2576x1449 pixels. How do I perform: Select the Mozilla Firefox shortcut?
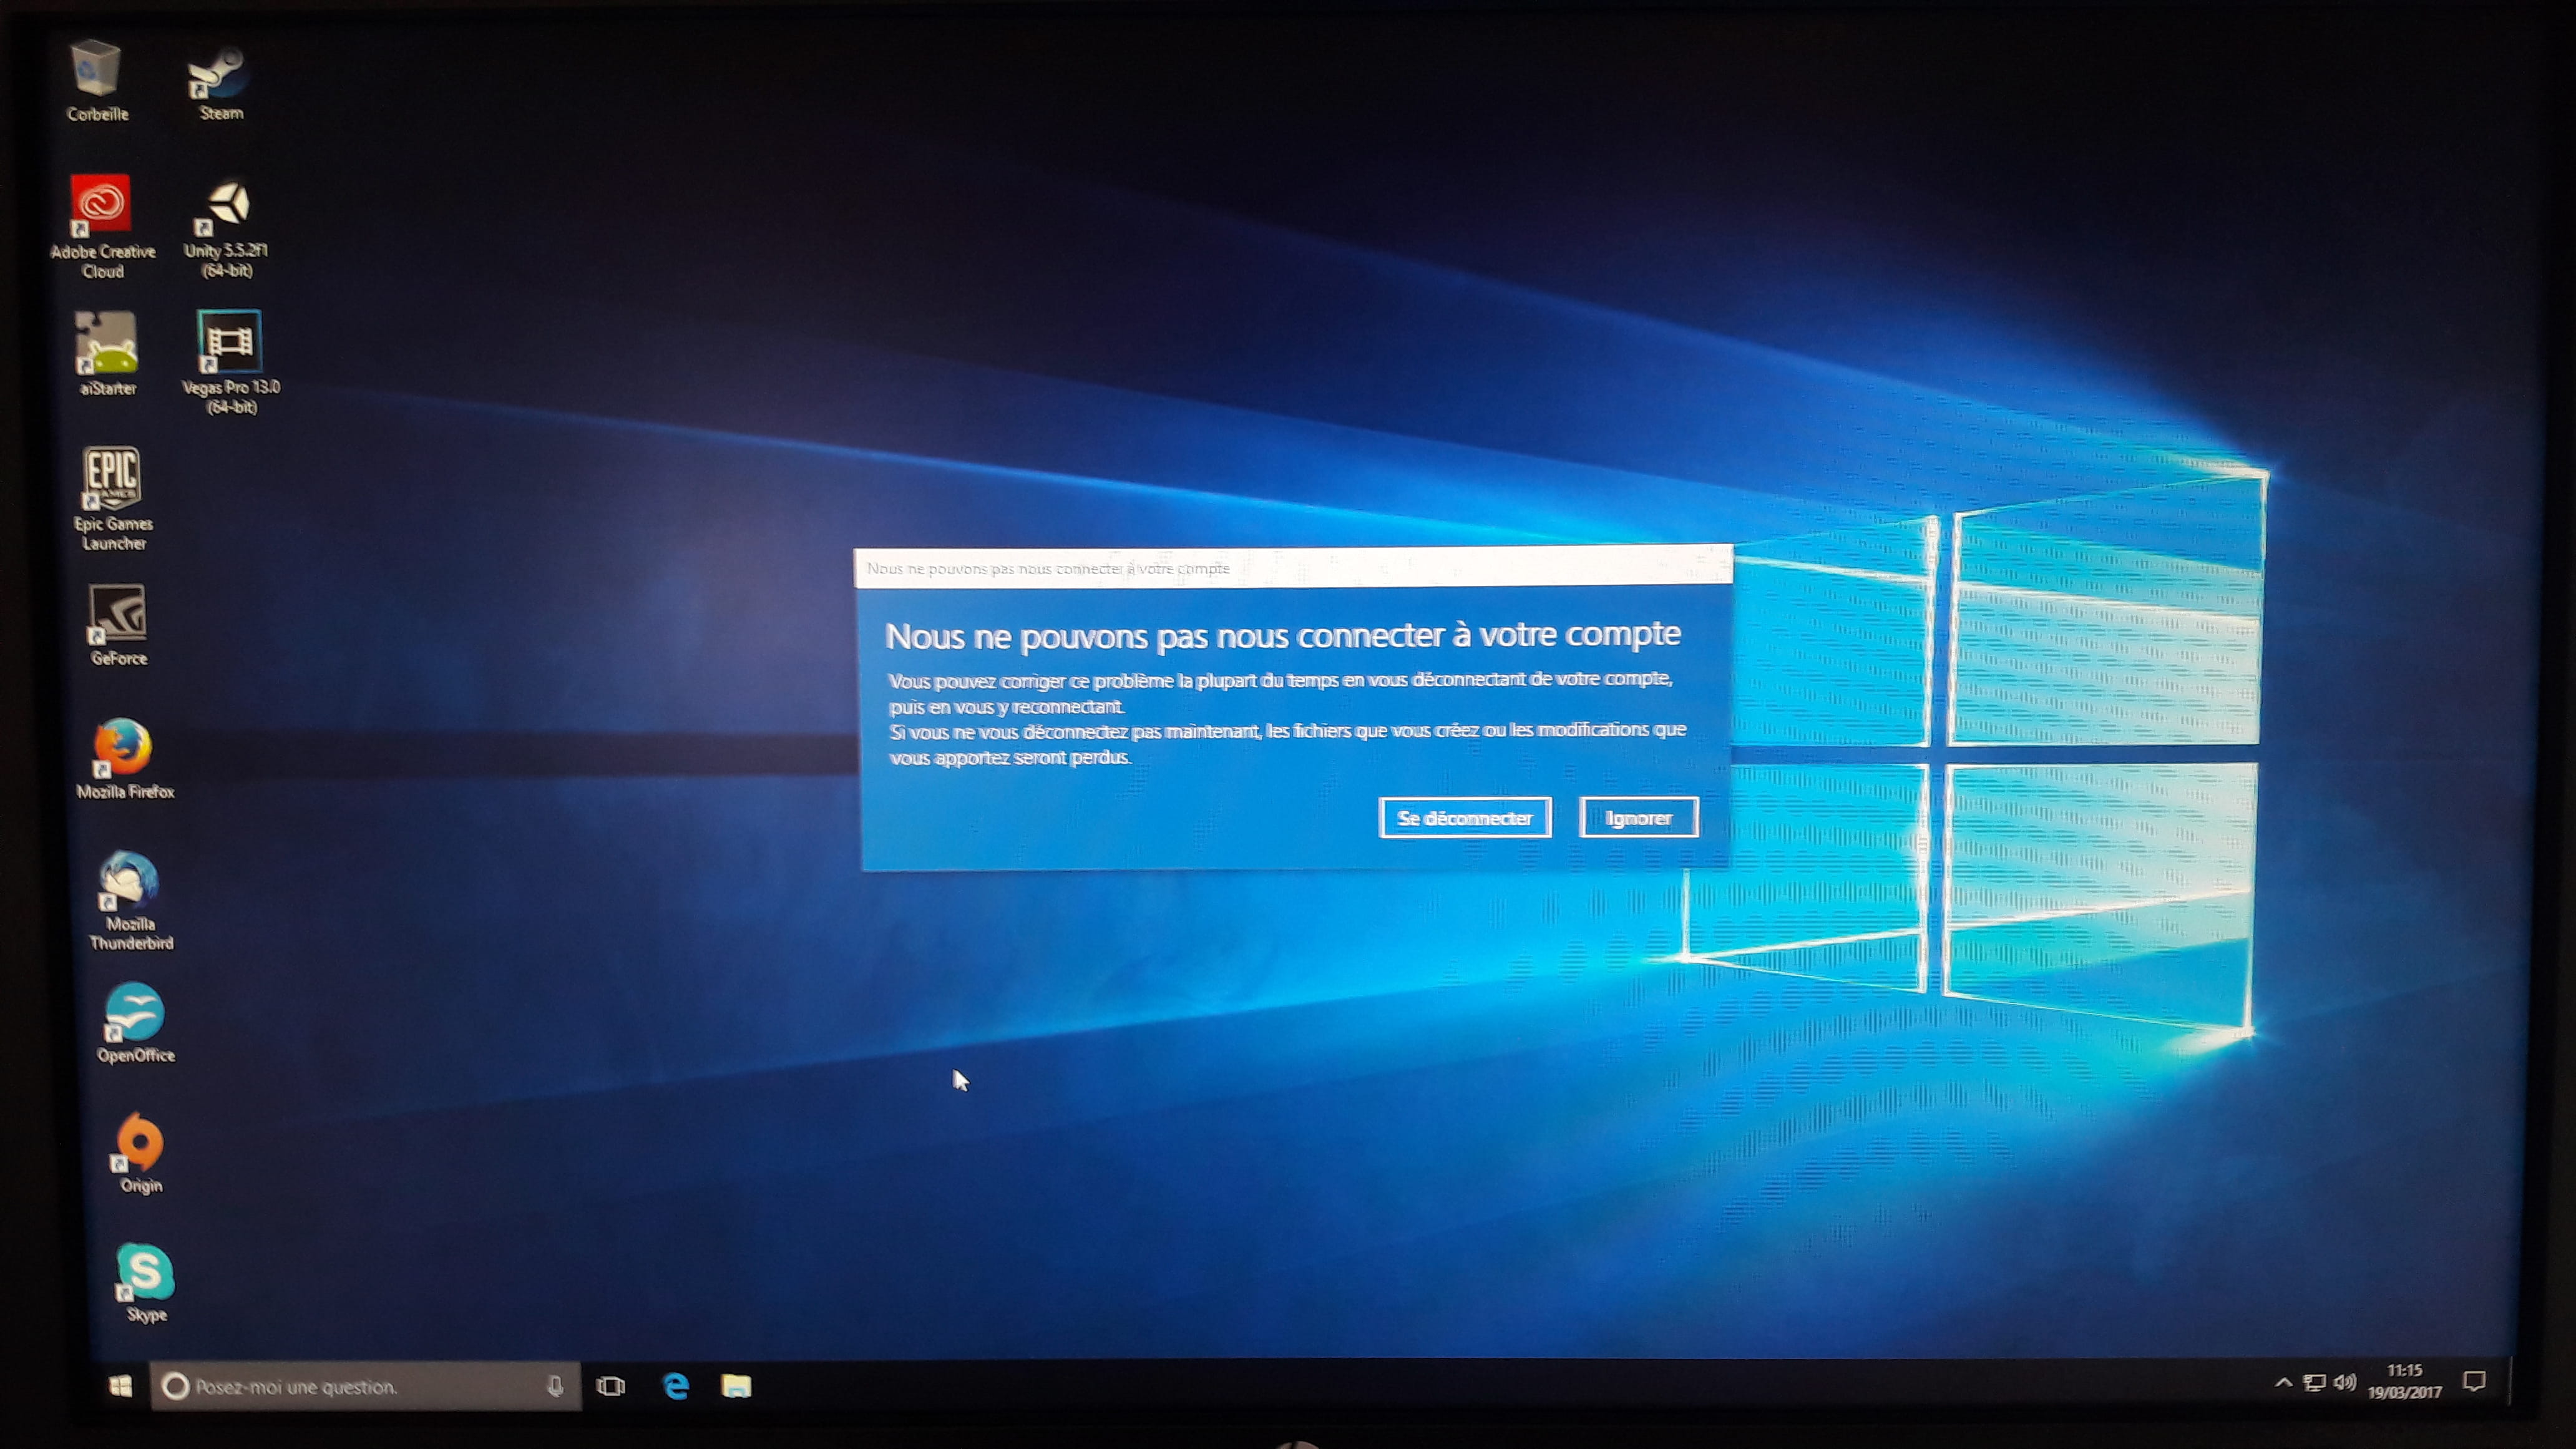coord(124,759)
